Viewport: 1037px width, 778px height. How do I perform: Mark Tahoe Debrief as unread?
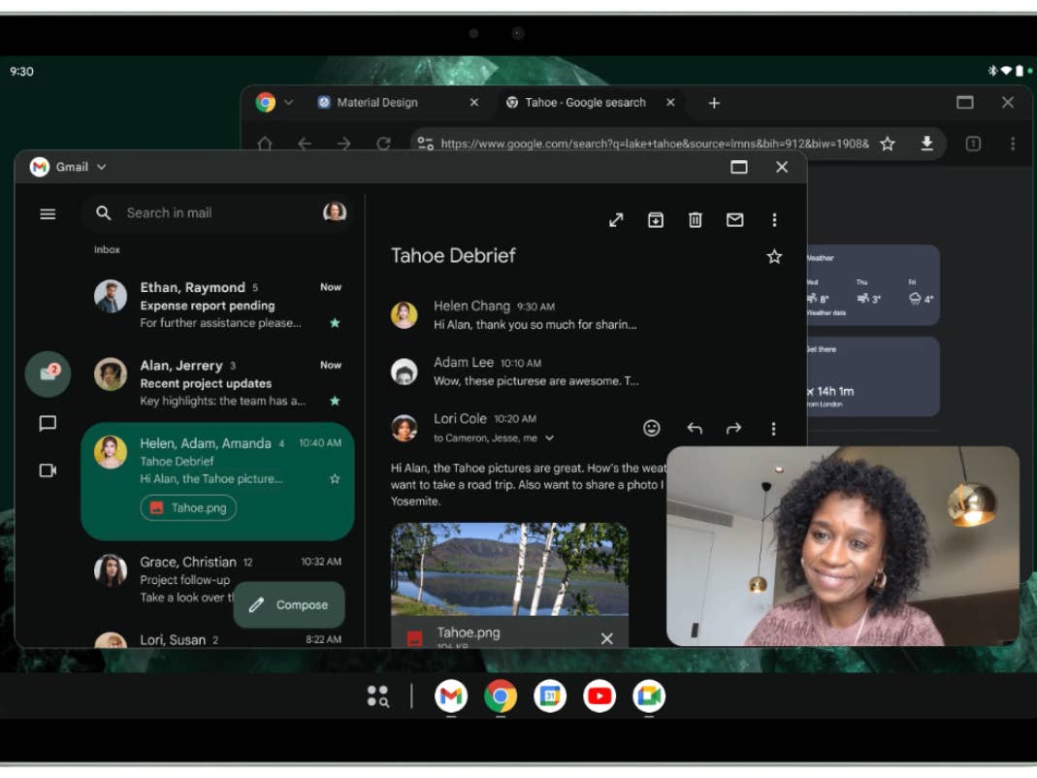pos(734,219)
